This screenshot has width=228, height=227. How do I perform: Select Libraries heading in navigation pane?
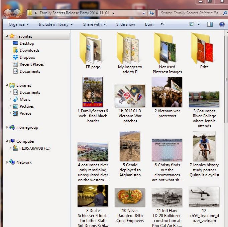[x=24, y=85]
